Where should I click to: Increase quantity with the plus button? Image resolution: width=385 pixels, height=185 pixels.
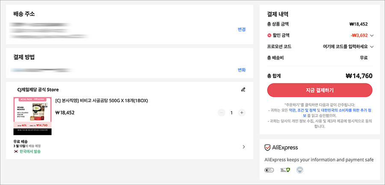click(242, 113)
